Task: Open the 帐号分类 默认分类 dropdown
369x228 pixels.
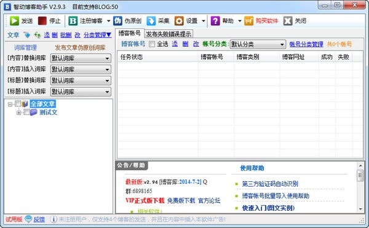Action: (258, 44)
